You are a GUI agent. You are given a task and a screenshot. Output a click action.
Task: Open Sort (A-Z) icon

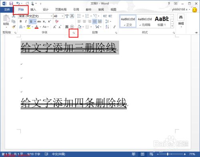point(107,27)
